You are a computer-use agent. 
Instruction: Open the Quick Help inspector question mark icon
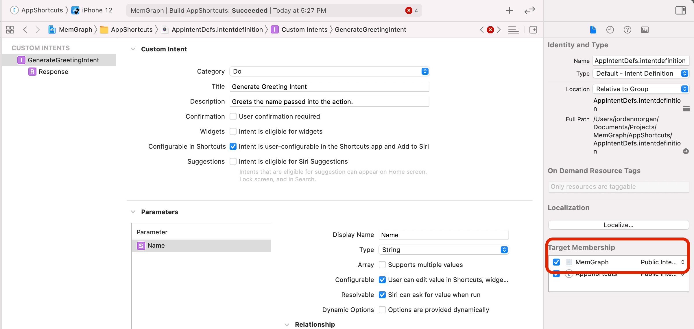[x=627, y=29]
